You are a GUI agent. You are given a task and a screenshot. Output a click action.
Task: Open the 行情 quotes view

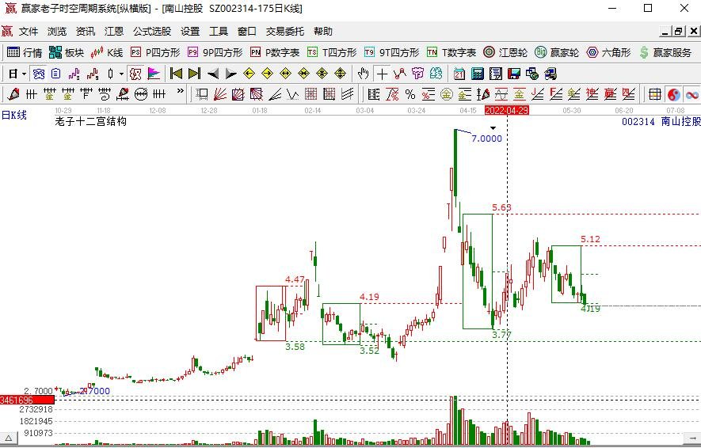click(x=25, y=53)
